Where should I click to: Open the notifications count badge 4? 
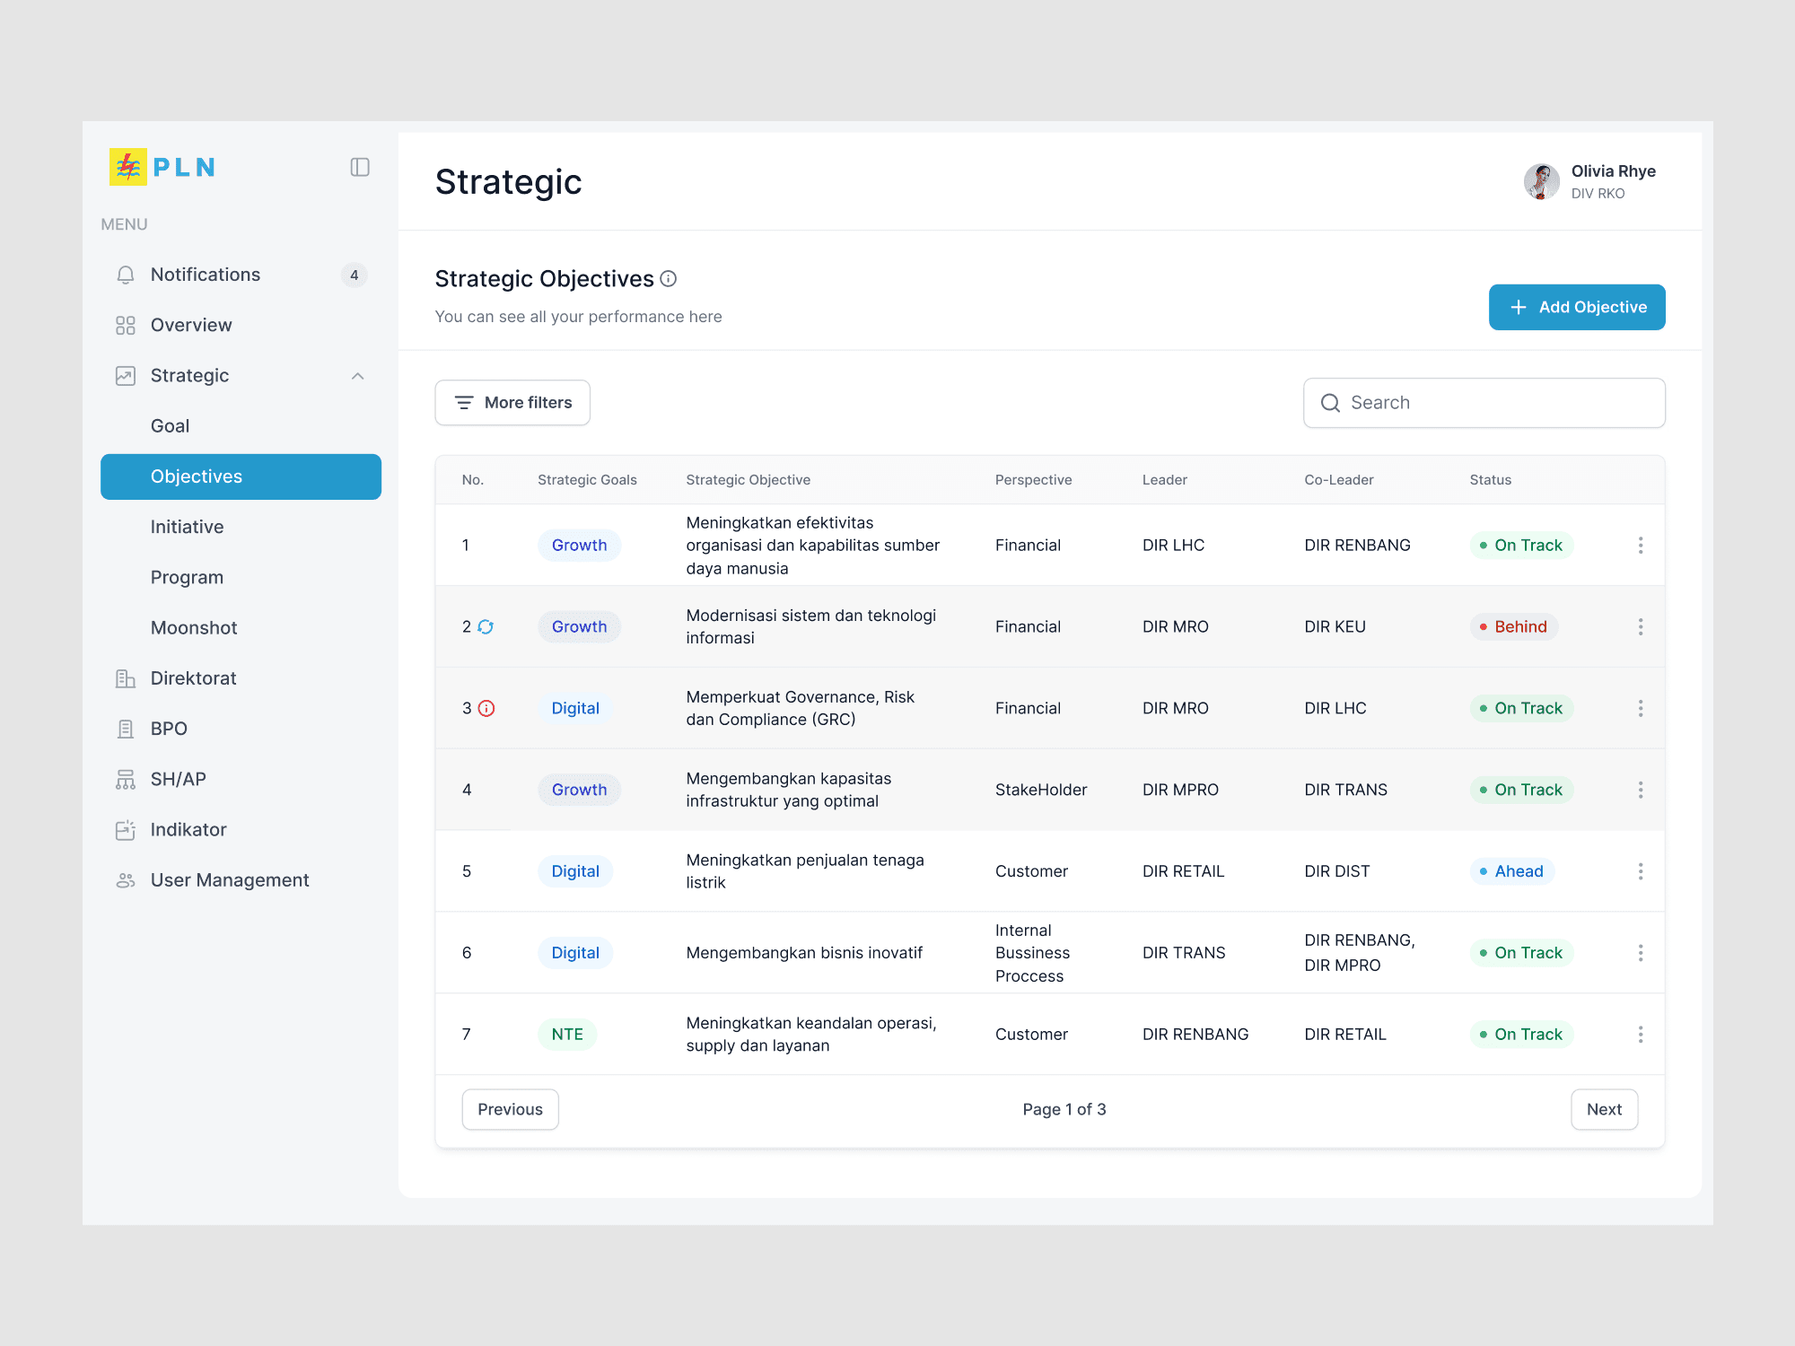click(x=355, y=275)
